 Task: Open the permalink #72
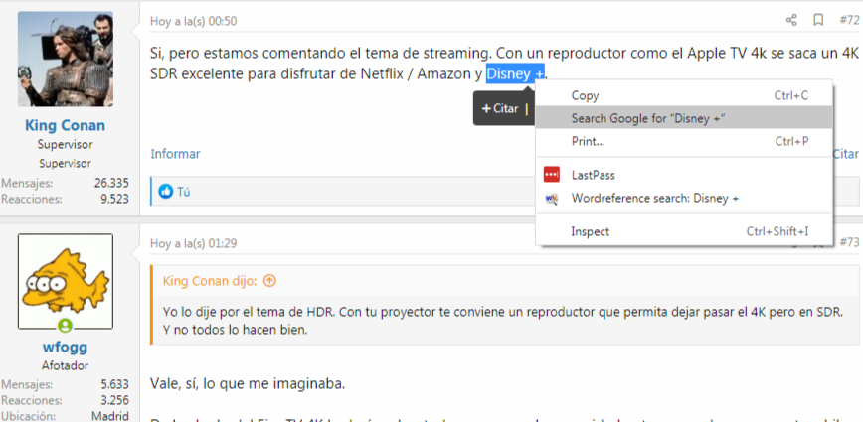click(849, 20)
